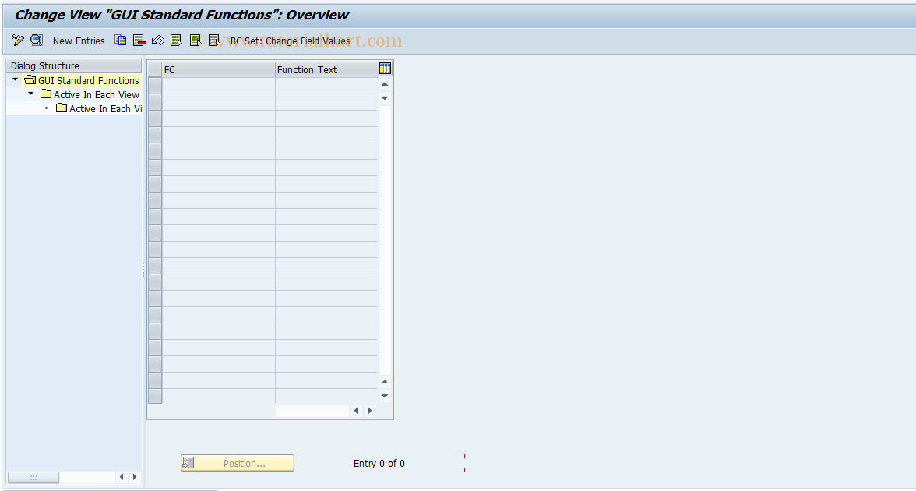This screenshot has height=491, width=916.
Task: Collapse GUI Standard Functions node
Action: tap(16, 80)
